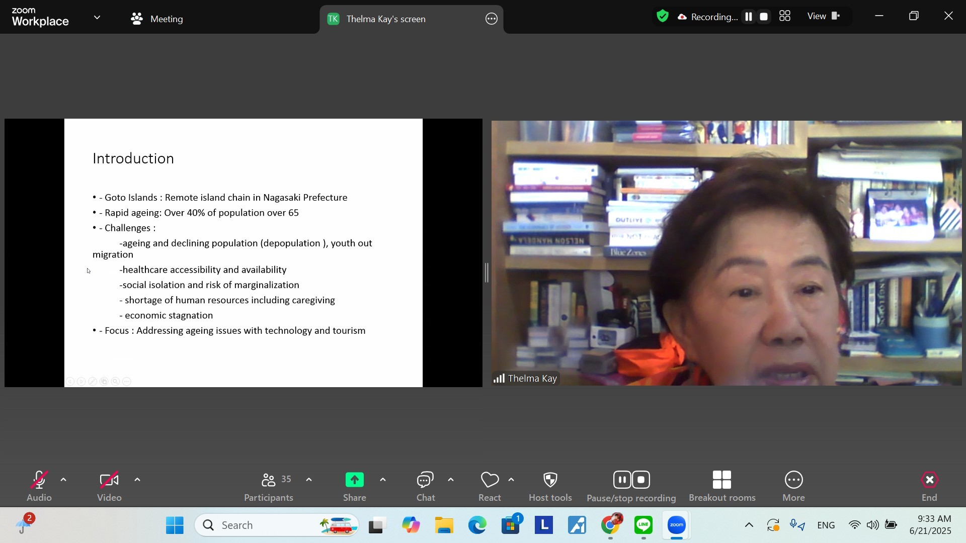Viewport: 966px width, 543px height.
Task: Start the Video camera
Action: tap(109, 481)
